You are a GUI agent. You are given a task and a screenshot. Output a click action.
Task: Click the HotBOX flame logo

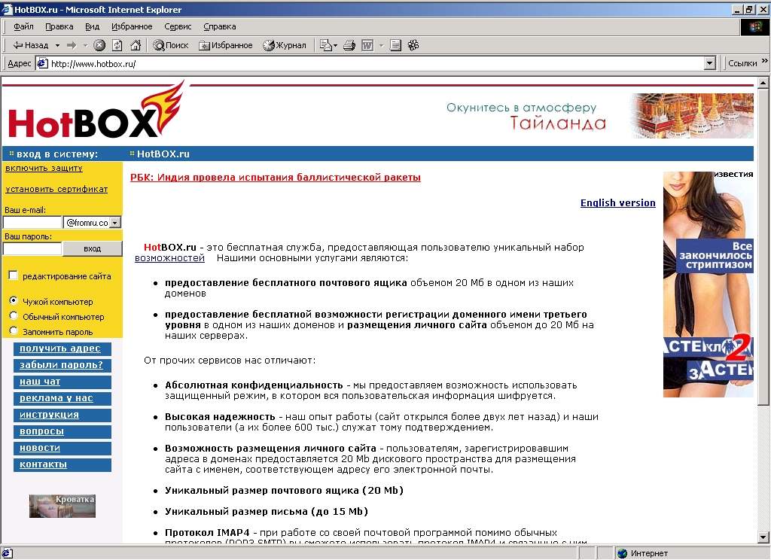[96, 111]
